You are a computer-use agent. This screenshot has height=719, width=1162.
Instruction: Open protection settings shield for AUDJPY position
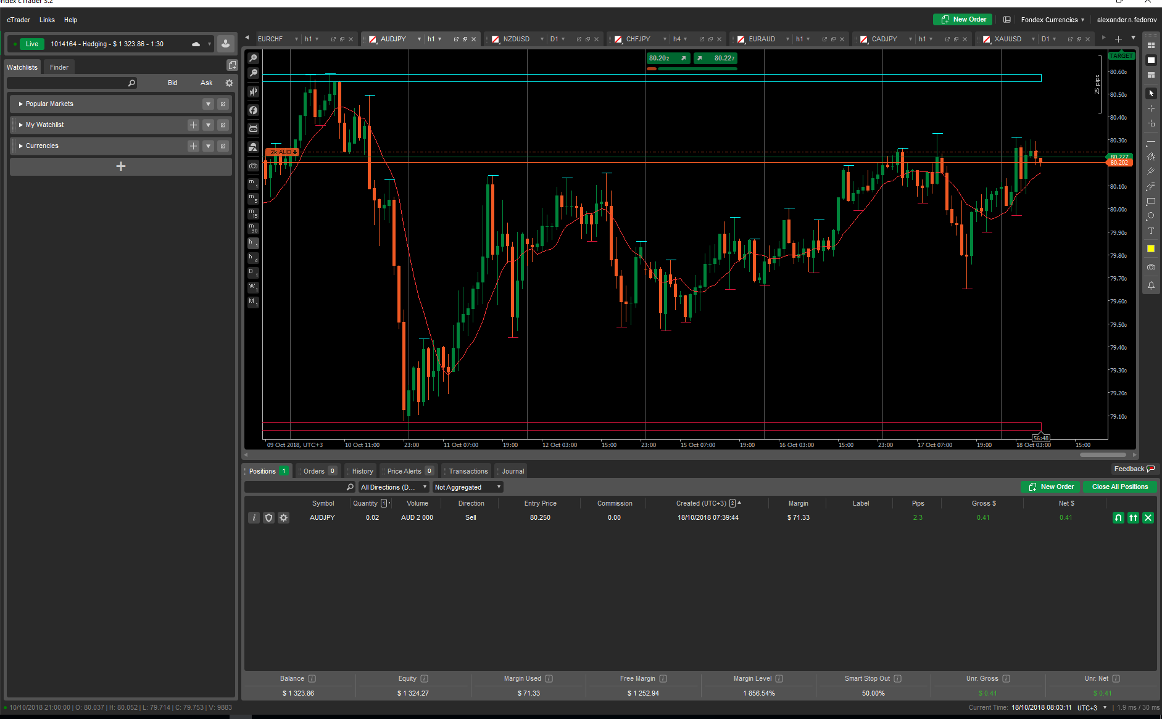pyautogui.click(x=268, y=518)
